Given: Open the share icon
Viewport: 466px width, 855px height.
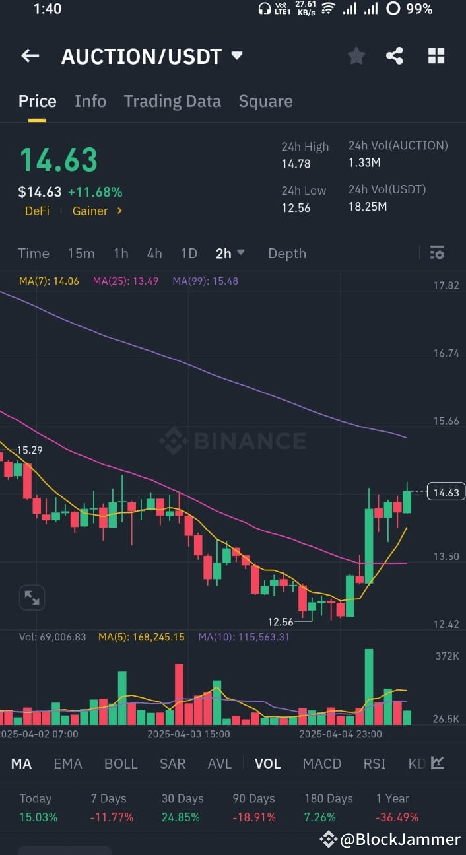Looking at the screenshot, I should click(395, 55).
